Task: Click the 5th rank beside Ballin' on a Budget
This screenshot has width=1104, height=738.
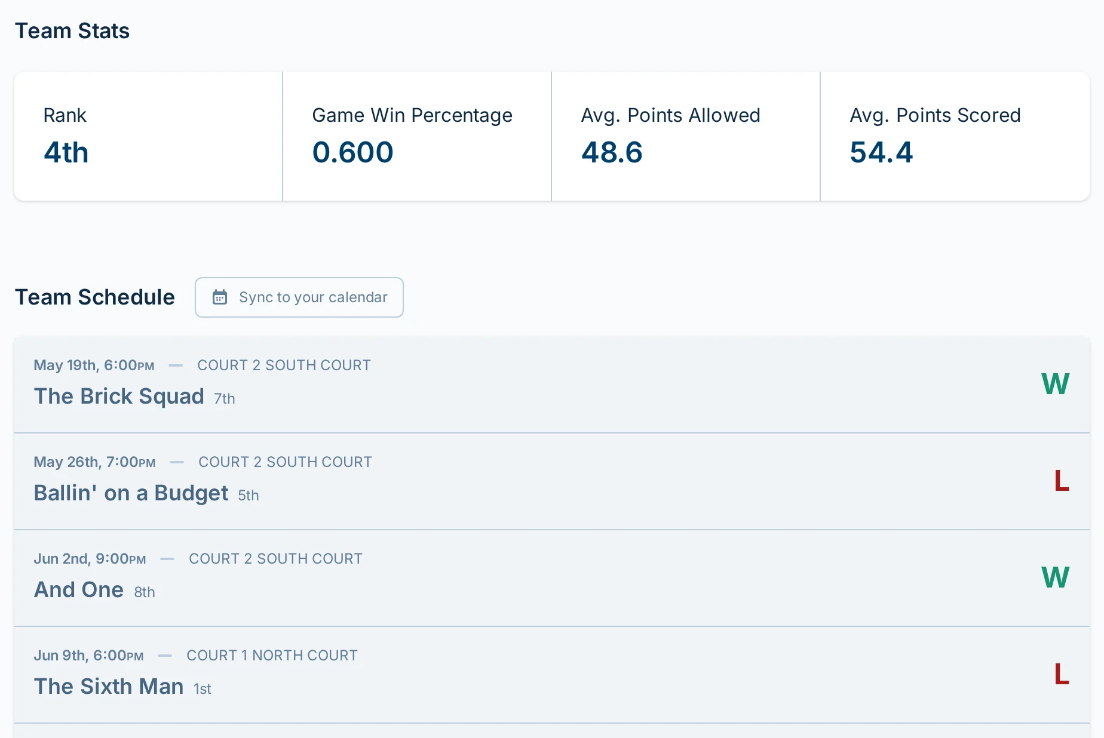Action: coord(249,496)
